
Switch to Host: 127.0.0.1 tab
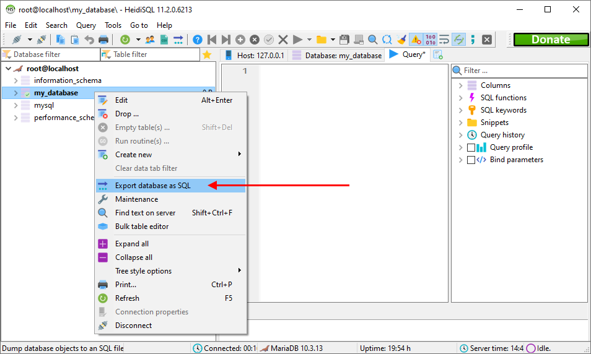(255, 55)
